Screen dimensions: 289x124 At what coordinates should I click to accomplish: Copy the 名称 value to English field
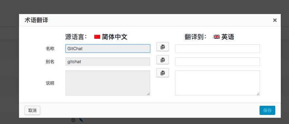click(163, 47)
